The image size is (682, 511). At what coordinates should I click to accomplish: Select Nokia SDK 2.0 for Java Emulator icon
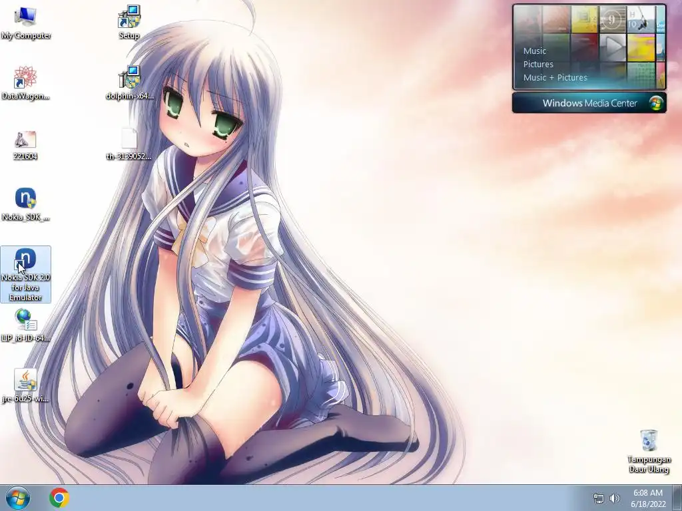(25, 274)
